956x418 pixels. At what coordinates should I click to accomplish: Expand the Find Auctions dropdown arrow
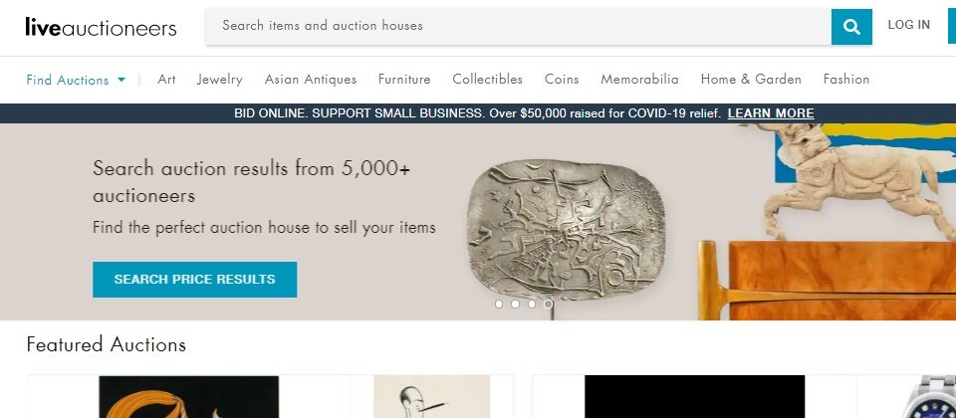pyautogui.click(x=121, y=80)
